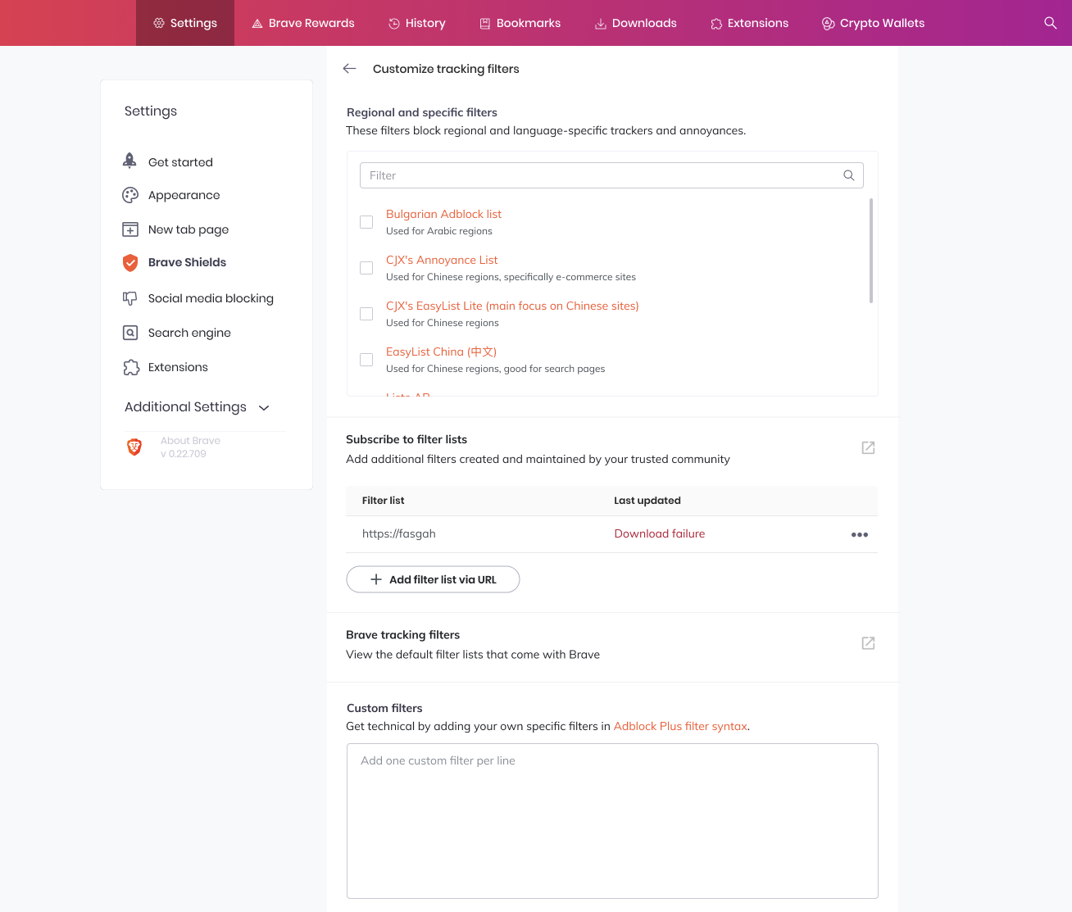Select Brave Shields in sidebar

pos(187,262)
